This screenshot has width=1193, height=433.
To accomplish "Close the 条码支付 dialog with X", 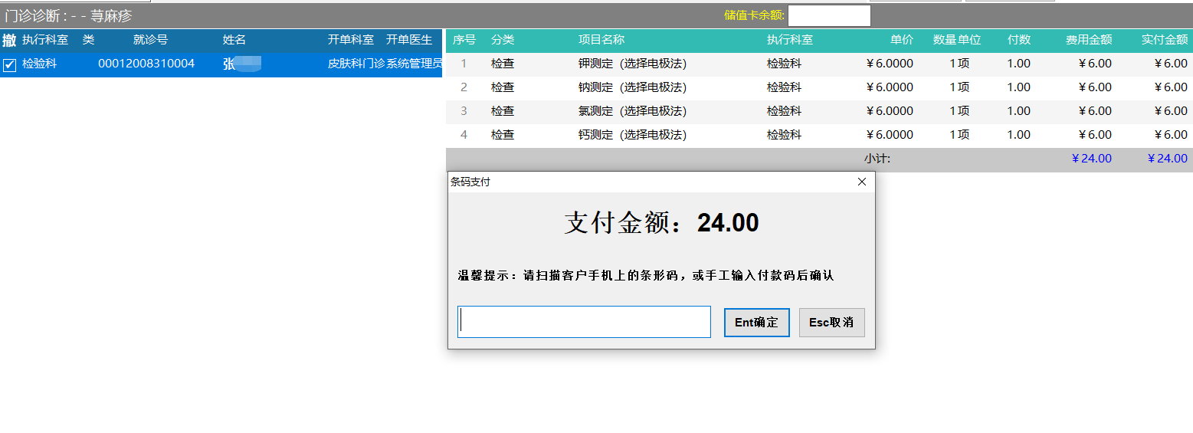I will coord(861,182).
